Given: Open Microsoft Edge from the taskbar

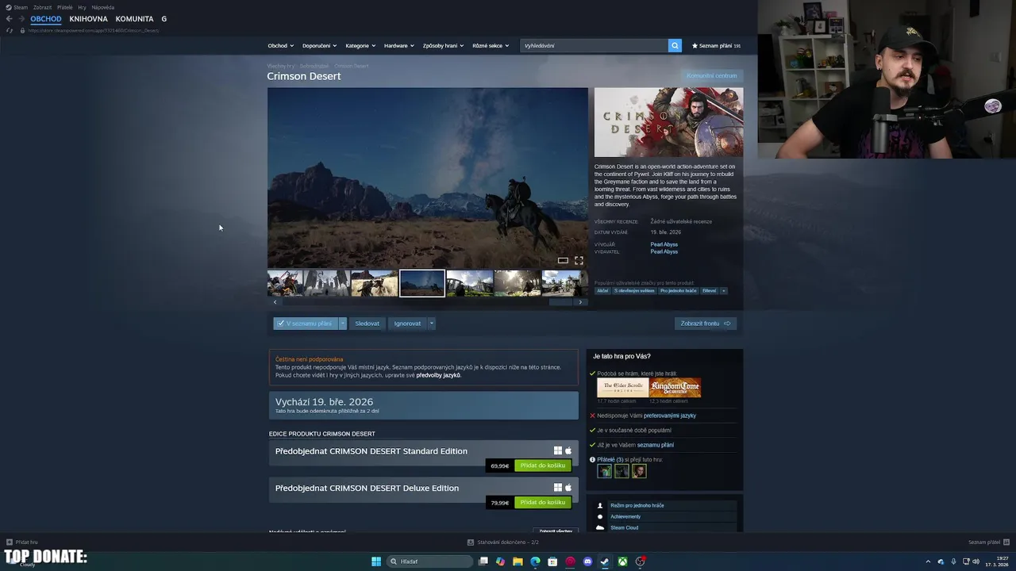Looking at the screenshot, I should [x=535, y=561].
